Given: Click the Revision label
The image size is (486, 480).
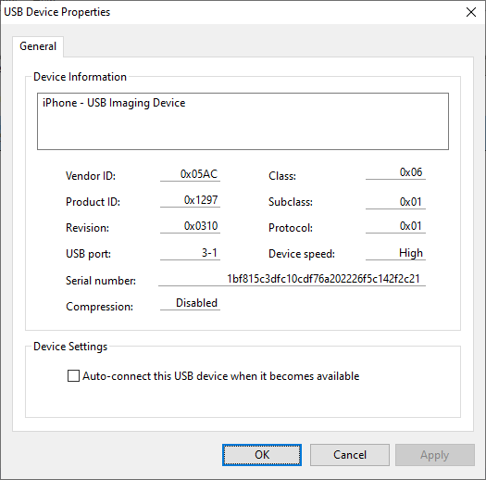Looking at the screenshot, I should pos(87,228).
